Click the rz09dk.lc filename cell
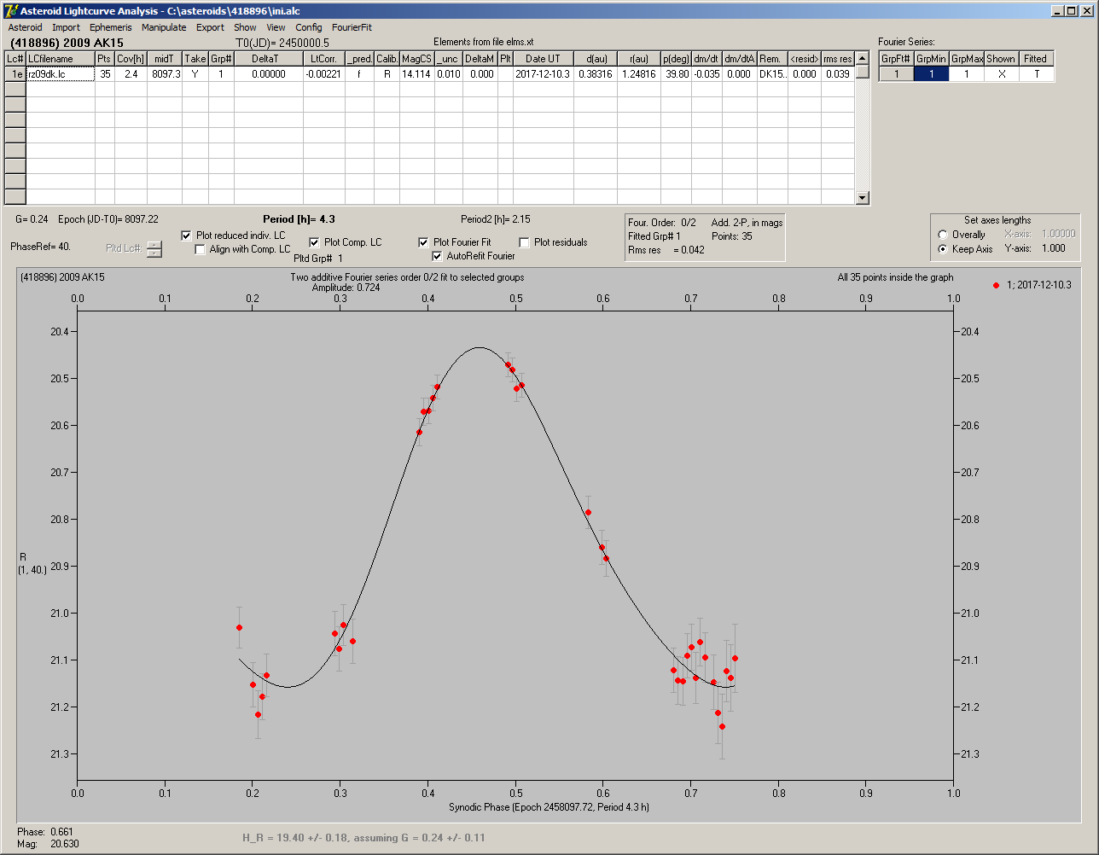The width and height of the screenshot is (1099, 855). (60, 74)
